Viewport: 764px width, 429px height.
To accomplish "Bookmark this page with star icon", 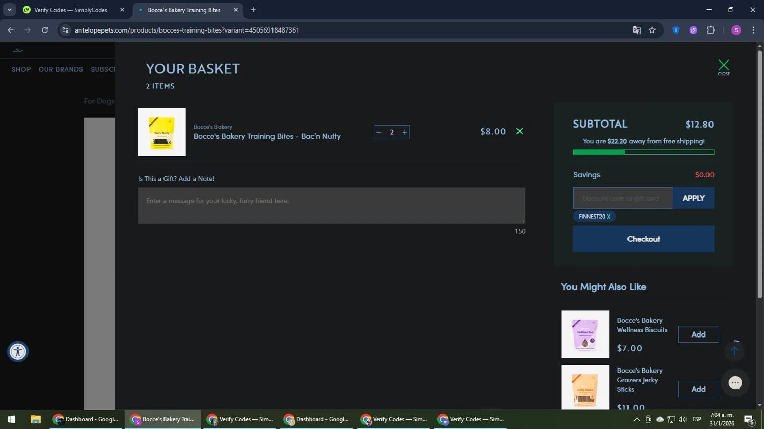I will (652, 30).
